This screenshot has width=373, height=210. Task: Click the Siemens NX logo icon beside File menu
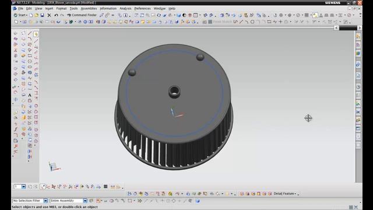tap(15, 8)
